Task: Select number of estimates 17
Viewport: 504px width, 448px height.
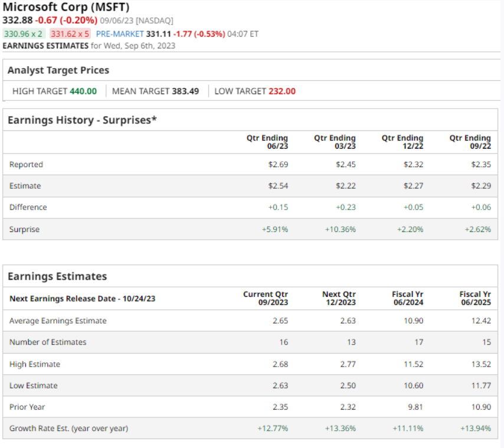Action: point(419,342)
